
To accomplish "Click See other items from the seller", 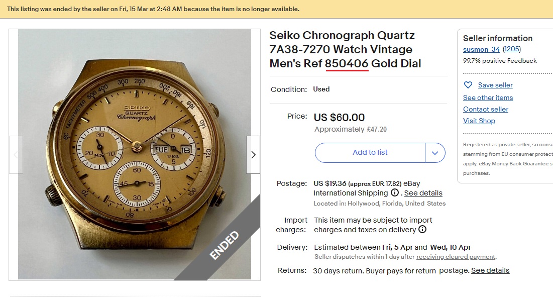I will (488, 97).
